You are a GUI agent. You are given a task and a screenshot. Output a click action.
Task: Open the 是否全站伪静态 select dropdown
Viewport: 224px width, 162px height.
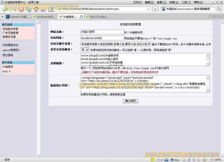(85, 50)
